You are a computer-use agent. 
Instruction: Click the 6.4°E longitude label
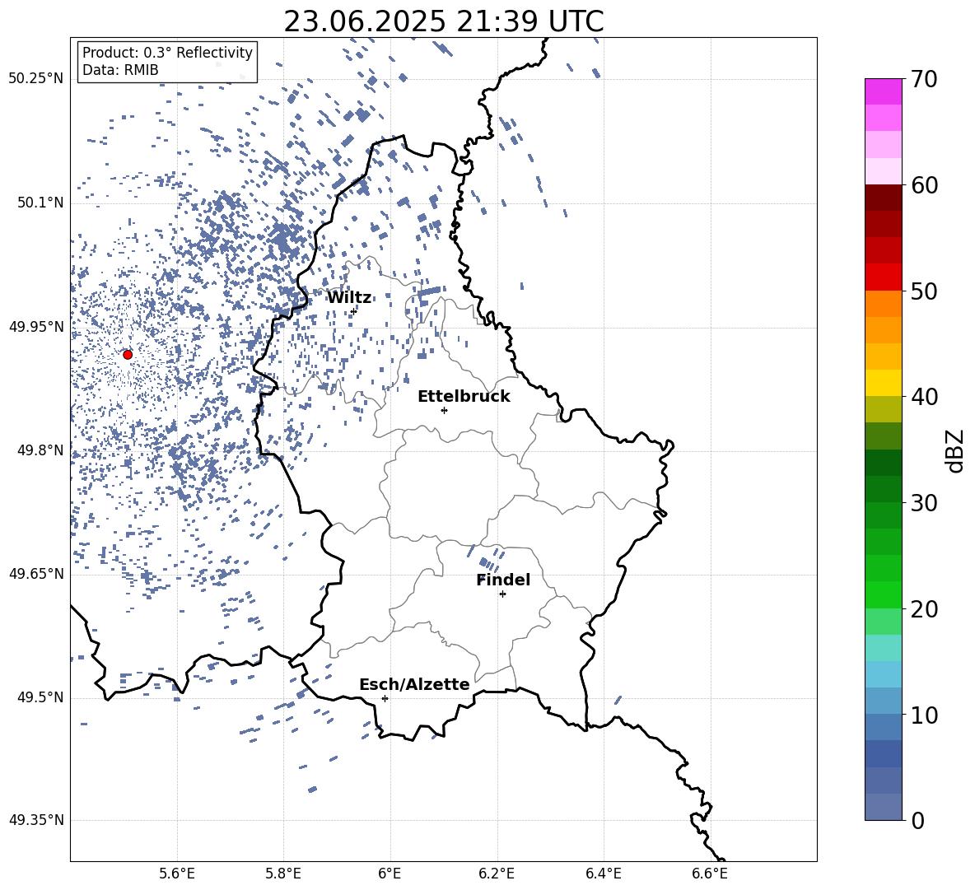point(603,874)
